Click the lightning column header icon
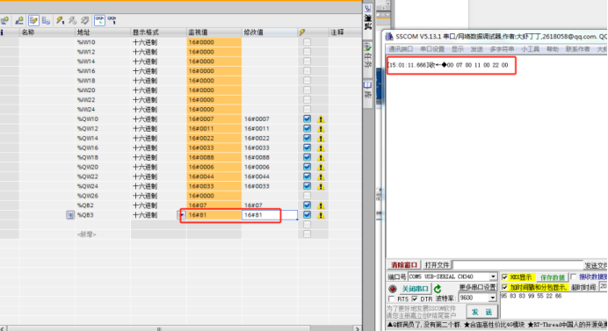 pyautogui.click(x=302, y=32)
